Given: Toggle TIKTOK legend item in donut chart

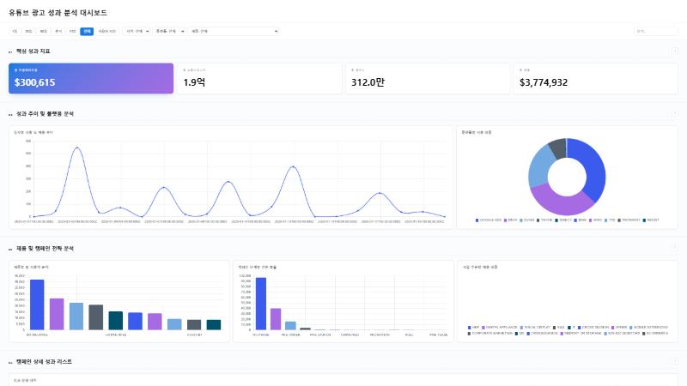Looking at the screenshot, I should click(x=544, y=220).
